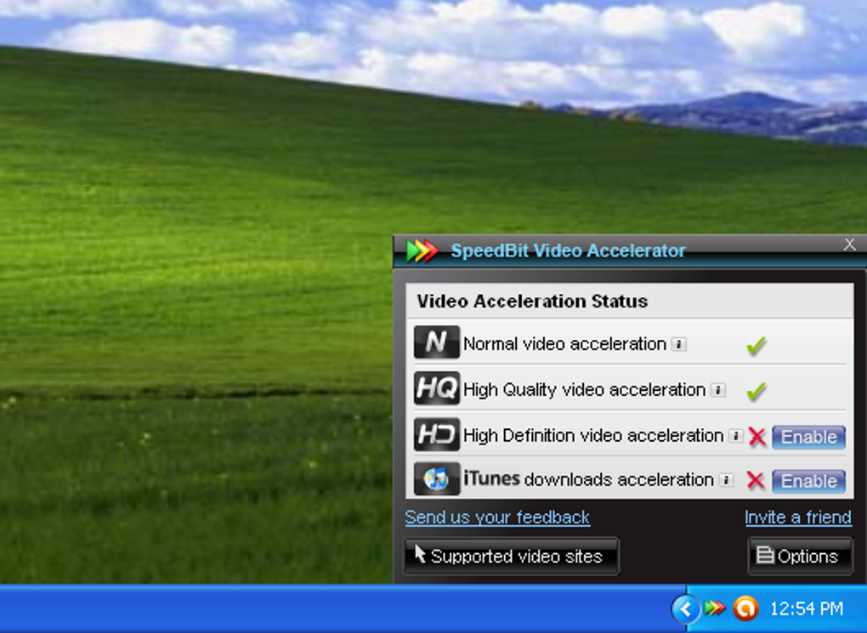Image resolution: width=867 pixels, height=633 pixels.
Task: Open the Options button
Action: point(800,557)
